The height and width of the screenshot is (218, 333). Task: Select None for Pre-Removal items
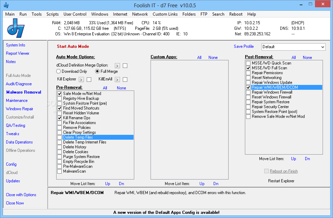[x=121, y=88]
